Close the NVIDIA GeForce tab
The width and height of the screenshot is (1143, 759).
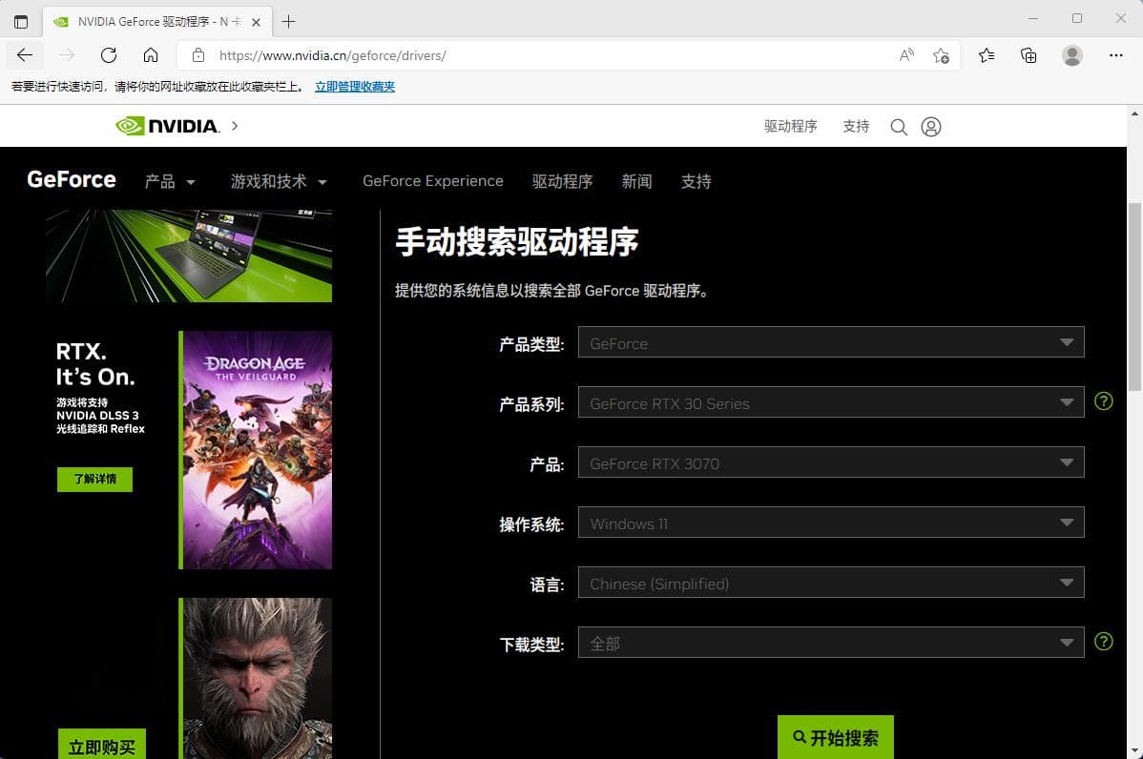click(256, 23)
